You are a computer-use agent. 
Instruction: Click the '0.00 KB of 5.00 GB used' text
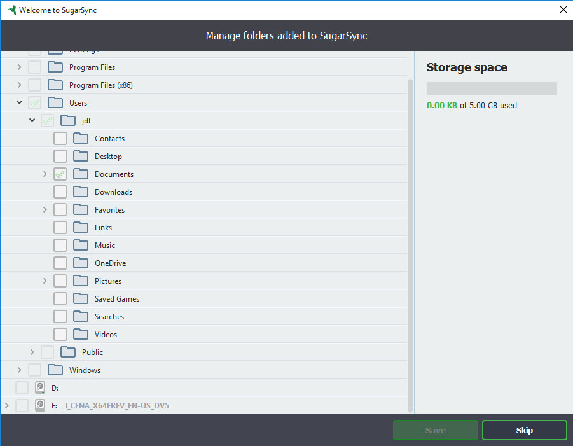coord(472,105)
